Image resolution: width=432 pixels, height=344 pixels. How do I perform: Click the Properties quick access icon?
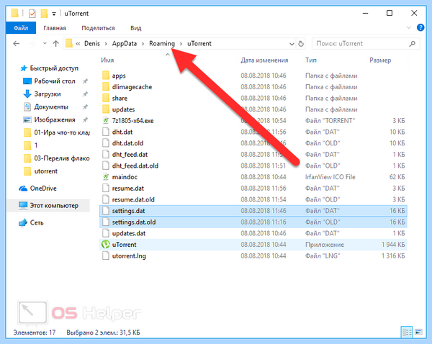pos(32,13)
